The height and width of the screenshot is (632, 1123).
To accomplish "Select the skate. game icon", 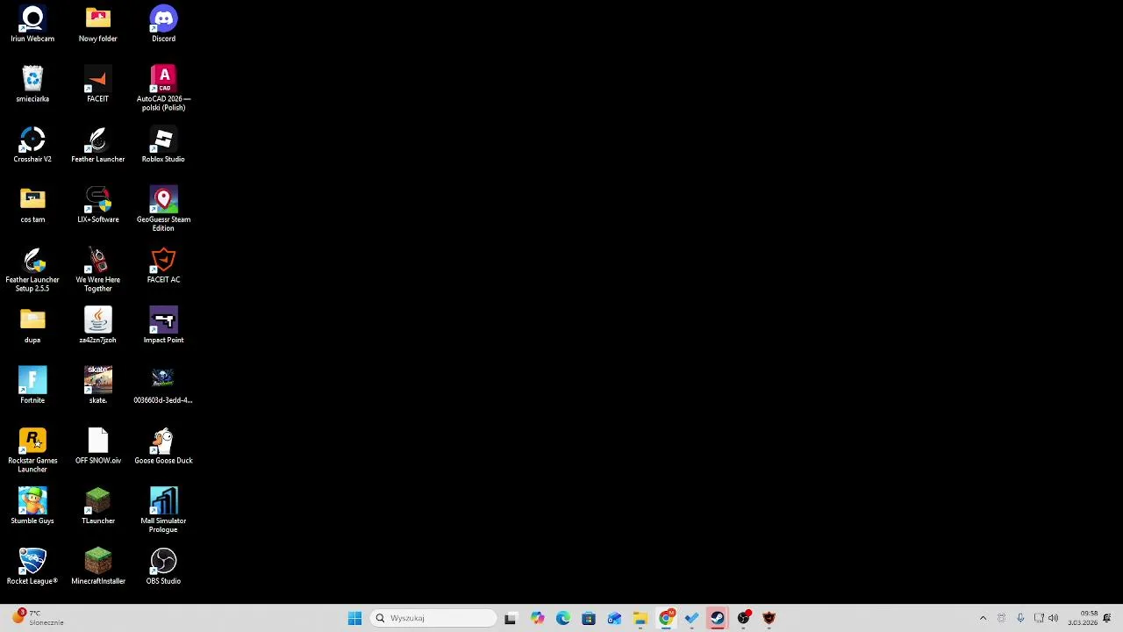I will pyautogui.click(x=97, y=386).
